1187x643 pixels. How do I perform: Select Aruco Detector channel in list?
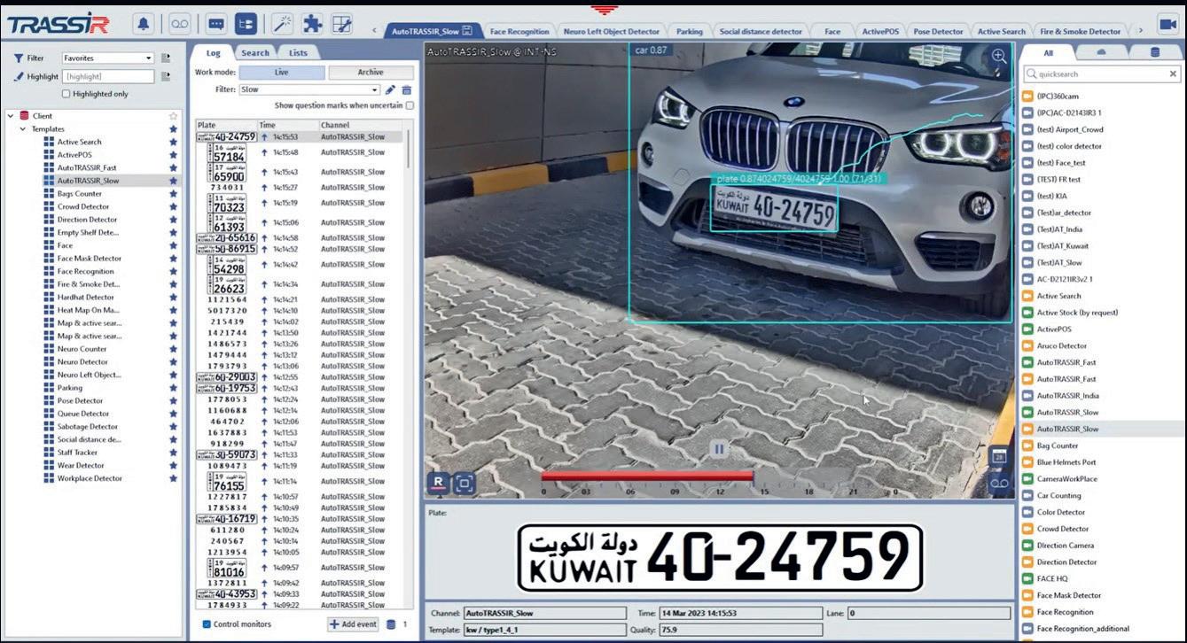pos(1062,346)
